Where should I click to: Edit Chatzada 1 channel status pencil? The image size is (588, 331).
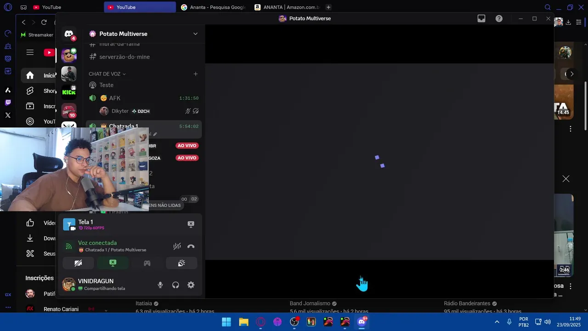tap(155, 134)
